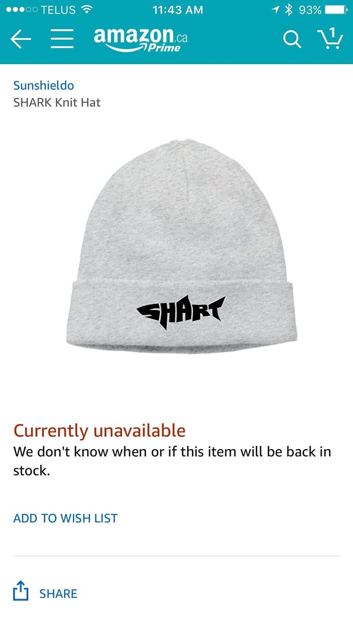
Task: Open the Sunshieldo brand link
Action: click(x=44, y=85)
